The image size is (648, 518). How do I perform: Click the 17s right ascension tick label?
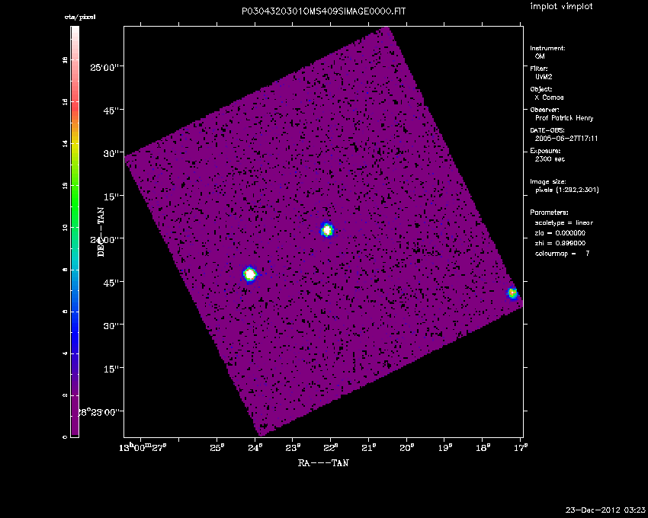coord(520,448)
